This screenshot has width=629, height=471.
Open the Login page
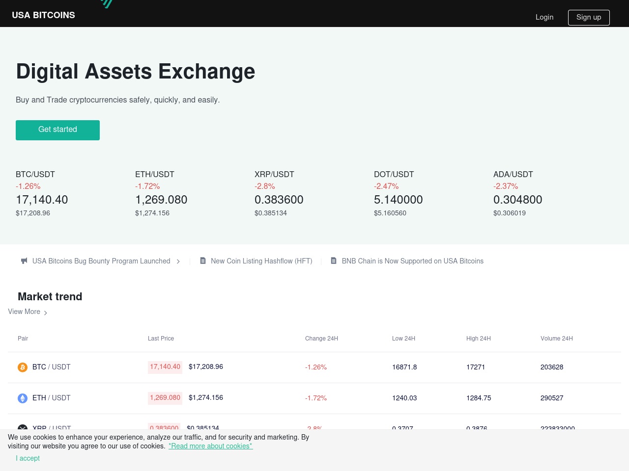click(x=544, y=17)
